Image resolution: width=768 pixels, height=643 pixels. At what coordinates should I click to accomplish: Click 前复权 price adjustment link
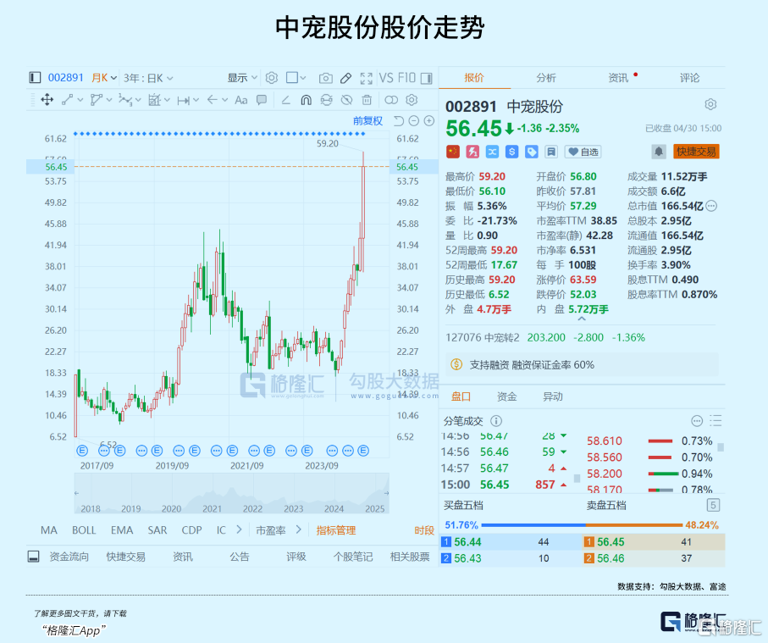click(x=367, y=120)
